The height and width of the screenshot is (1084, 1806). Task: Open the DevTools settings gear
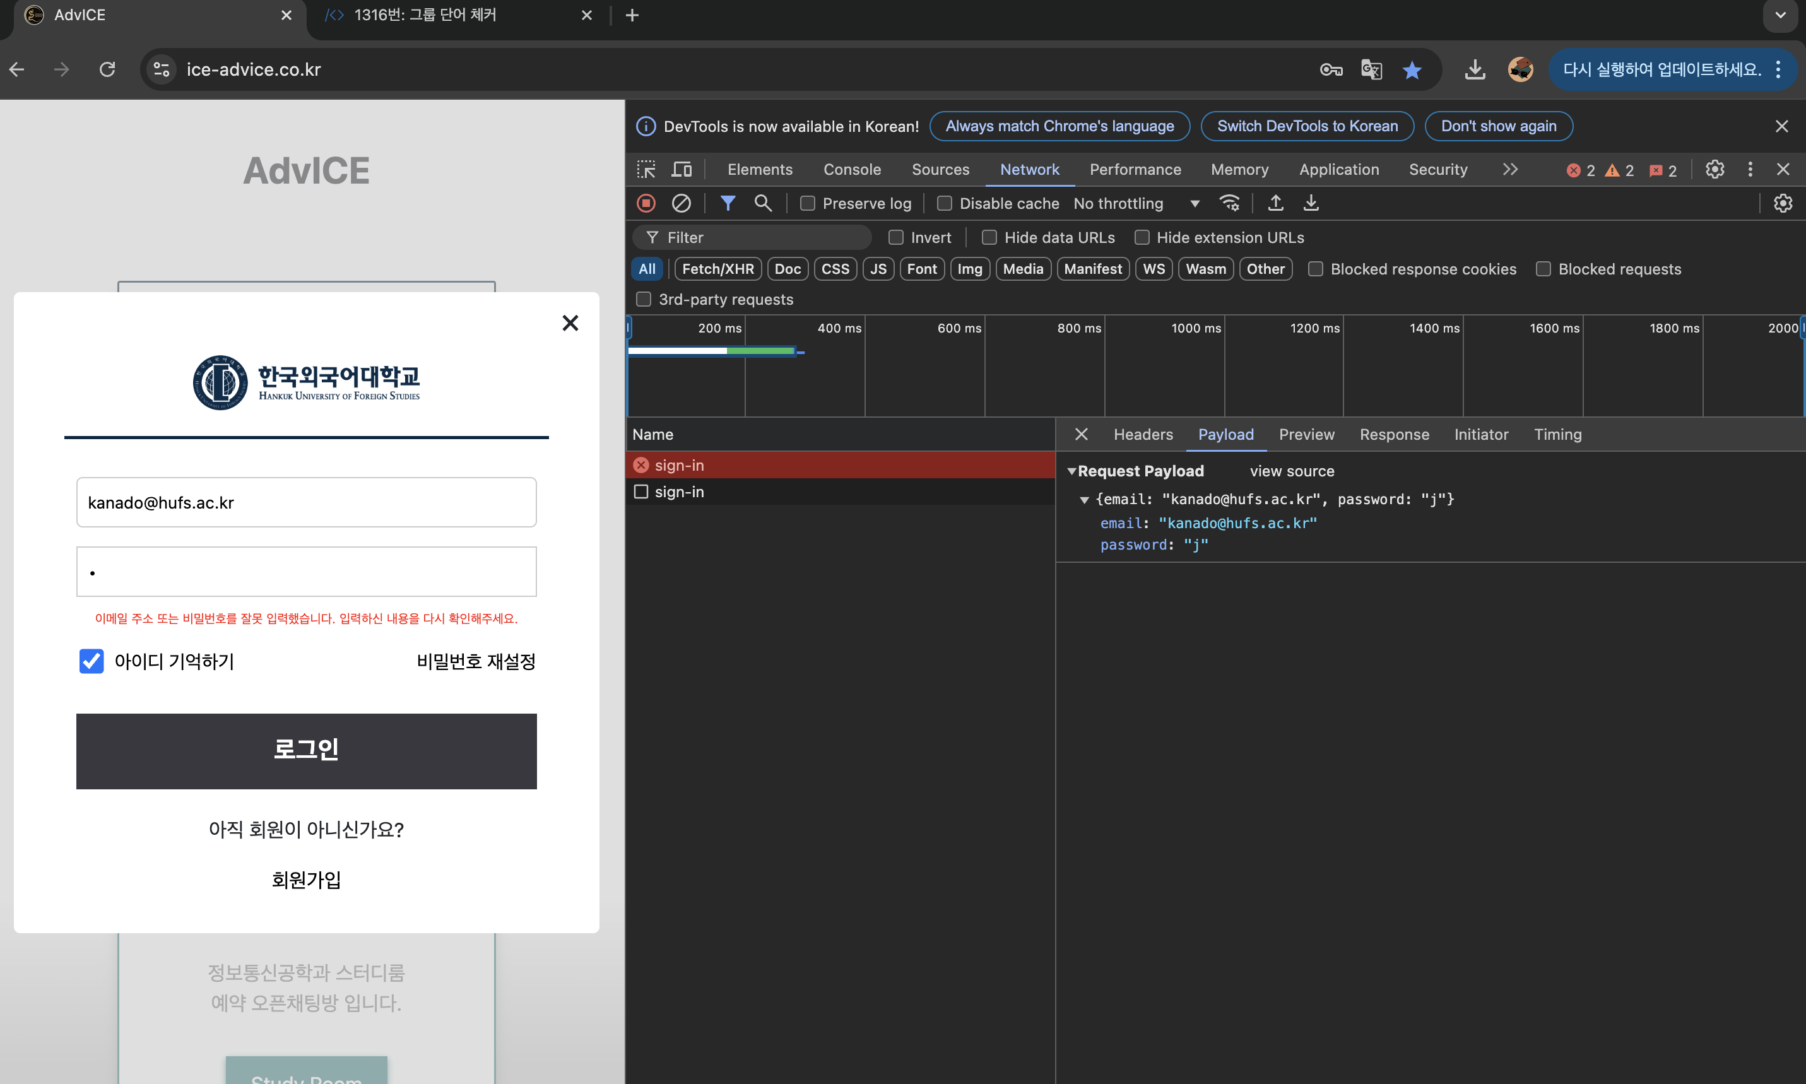tap(1714, 170)
